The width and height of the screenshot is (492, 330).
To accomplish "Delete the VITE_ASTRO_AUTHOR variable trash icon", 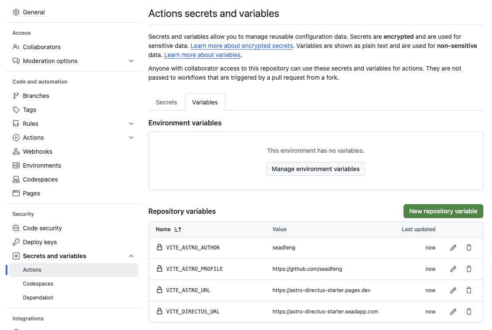I will click(469, 248).
